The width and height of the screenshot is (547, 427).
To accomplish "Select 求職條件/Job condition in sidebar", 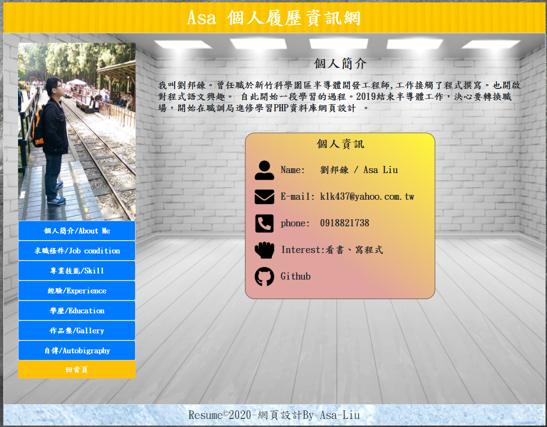I will (77, 251).
